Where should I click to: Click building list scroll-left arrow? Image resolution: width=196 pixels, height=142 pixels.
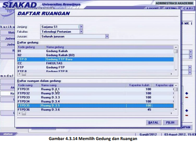tap(20, 74)
